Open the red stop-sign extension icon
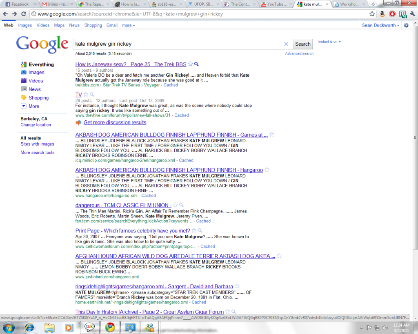The image size is (418, 334). (392, 14)
